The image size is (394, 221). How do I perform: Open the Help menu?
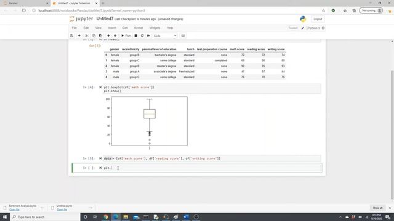pyautogui.click(x=170, y=28)
